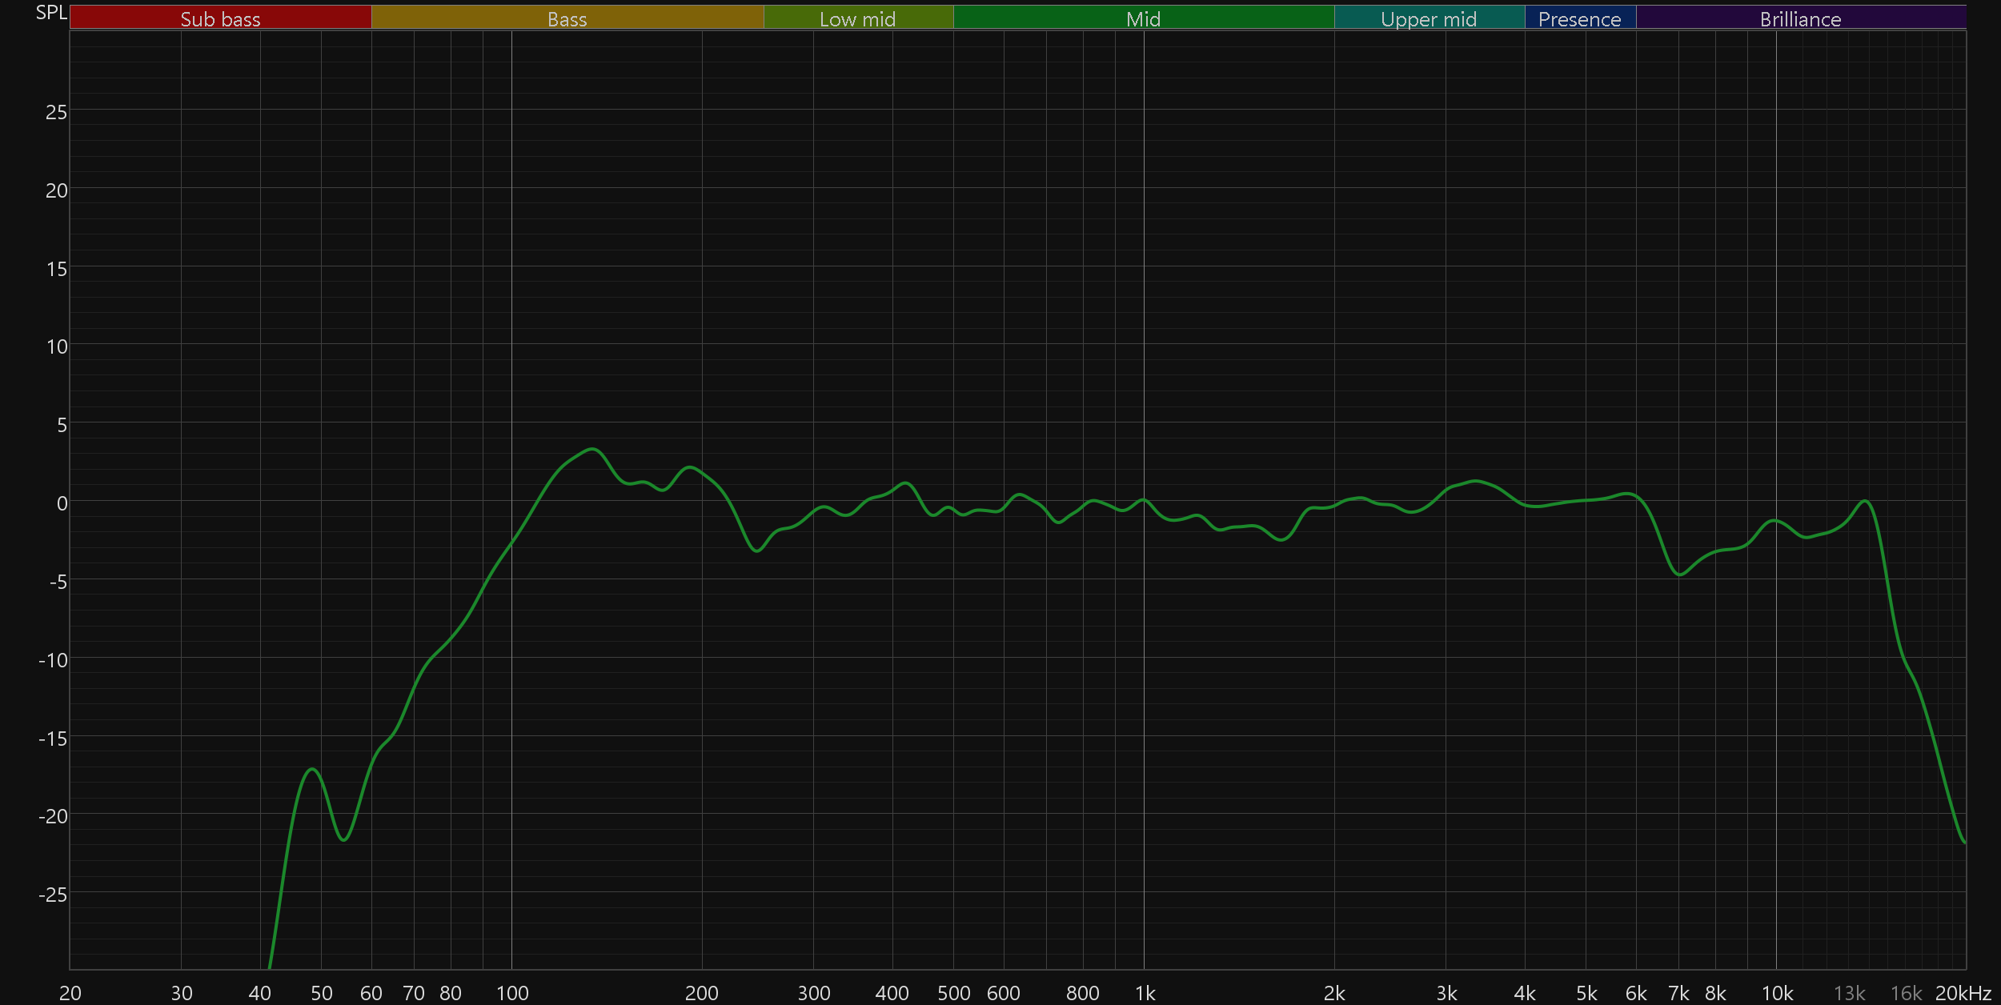The image size is (2001, 1005).
Task: Click the 100 Hz frequency axis label
Action: (512, 993)
